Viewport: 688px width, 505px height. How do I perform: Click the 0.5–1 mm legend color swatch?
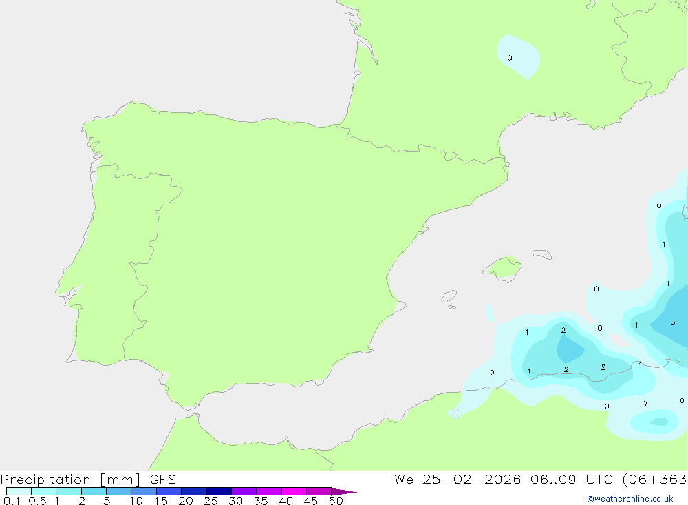[43, 491]
